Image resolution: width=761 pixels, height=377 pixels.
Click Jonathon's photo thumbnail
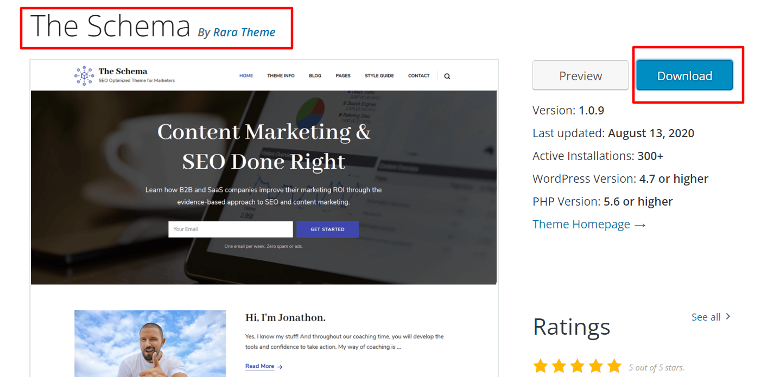click(150, 343)
